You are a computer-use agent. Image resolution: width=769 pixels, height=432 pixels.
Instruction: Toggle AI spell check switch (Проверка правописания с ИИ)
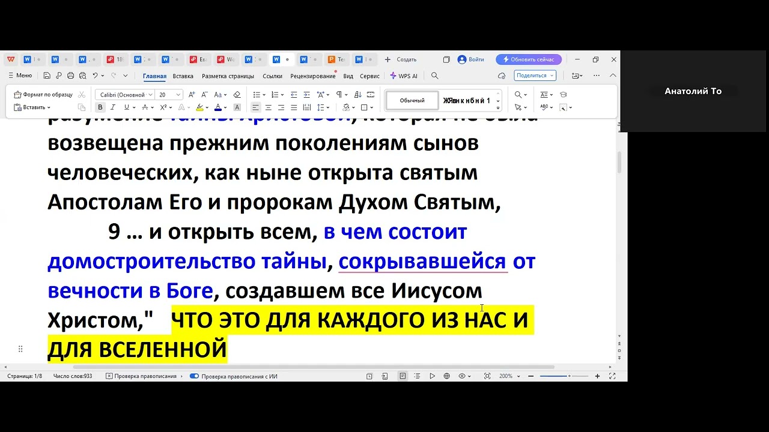point(194,376)
